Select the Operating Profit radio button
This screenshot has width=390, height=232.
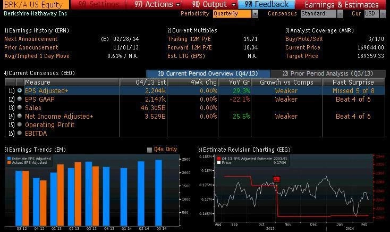point(20,125)
